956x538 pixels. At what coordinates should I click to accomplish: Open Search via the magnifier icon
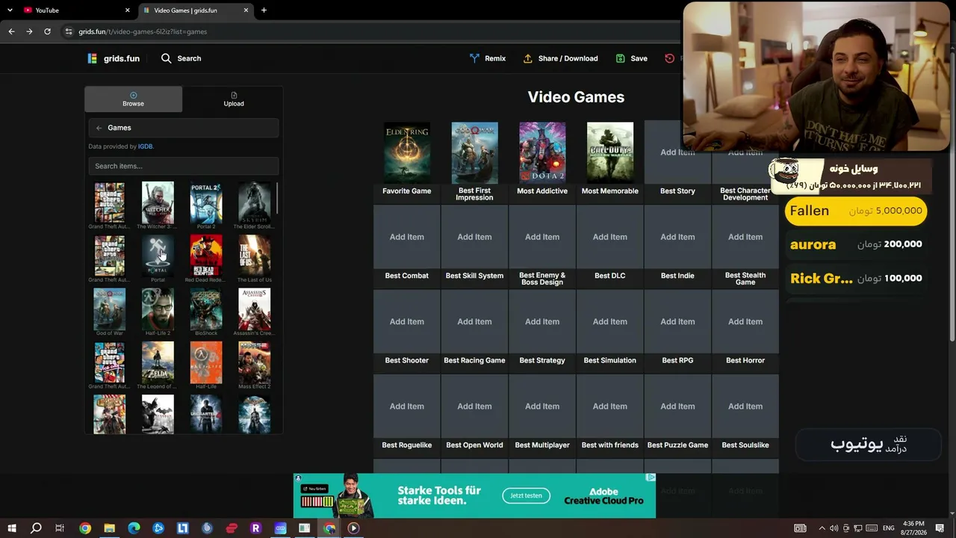pos(166,58)
